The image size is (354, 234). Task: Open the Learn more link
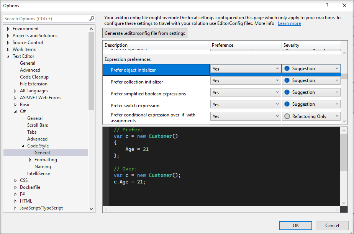pos(289,23)
